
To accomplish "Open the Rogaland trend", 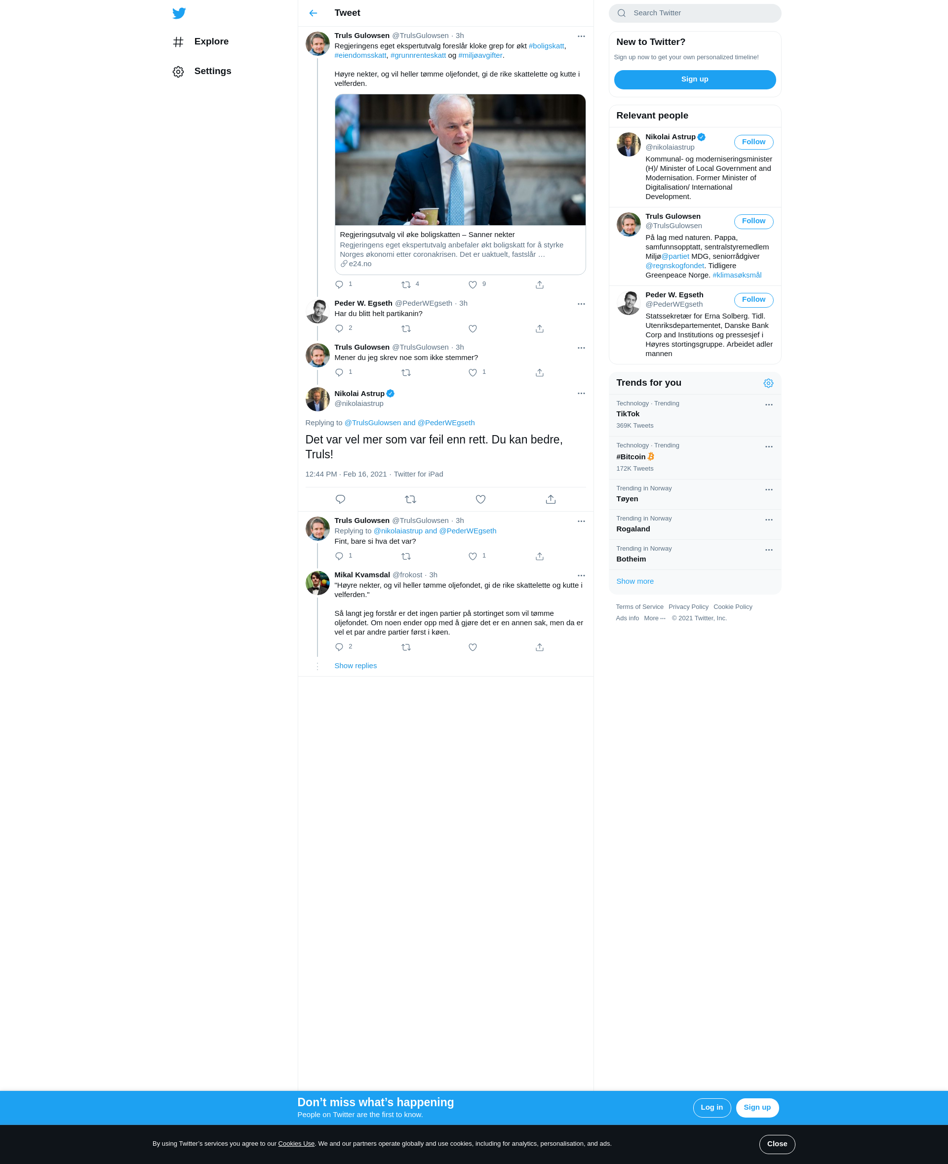I will pos(695,524).
